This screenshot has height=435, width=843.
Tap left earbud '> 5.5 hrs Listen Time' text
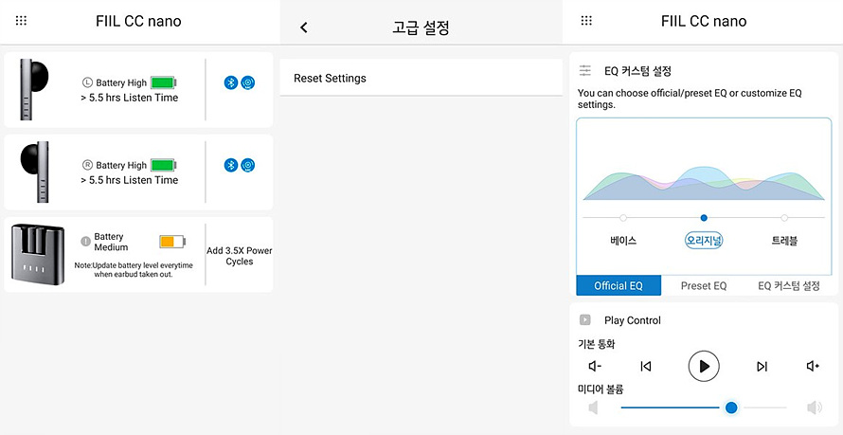tap(129, 98)
